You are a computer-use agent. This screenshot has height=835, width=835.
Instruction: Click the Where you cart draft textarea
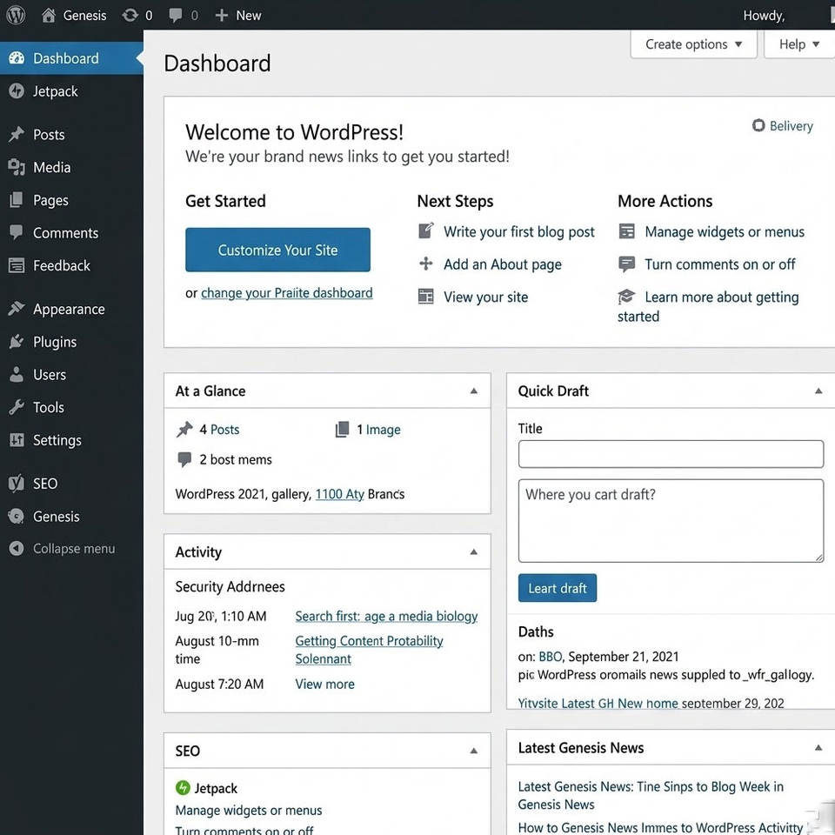click(x=671, y=520)
